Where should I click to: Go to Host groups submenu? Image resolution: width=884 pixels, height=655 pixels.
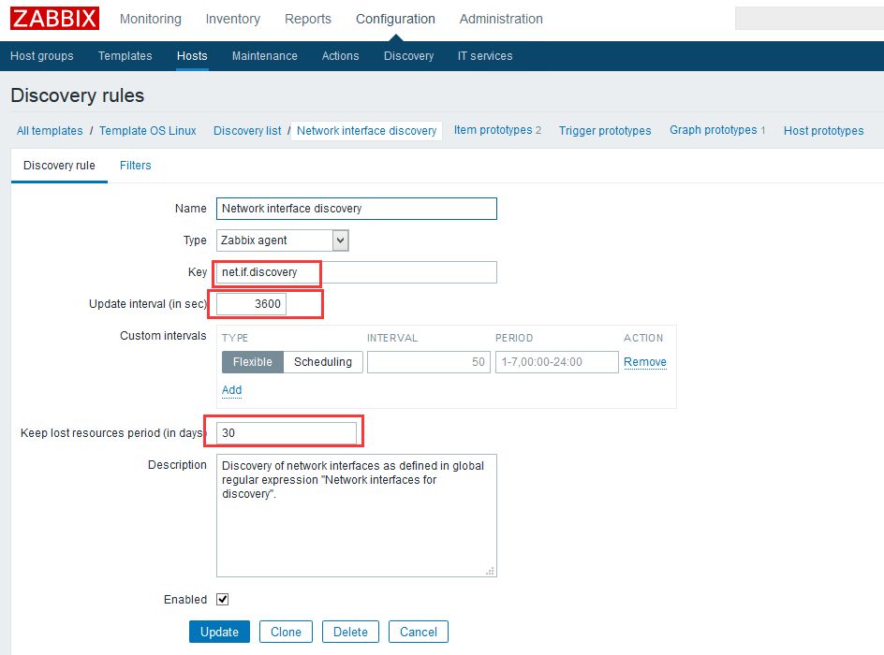click(x=42, y=56)
